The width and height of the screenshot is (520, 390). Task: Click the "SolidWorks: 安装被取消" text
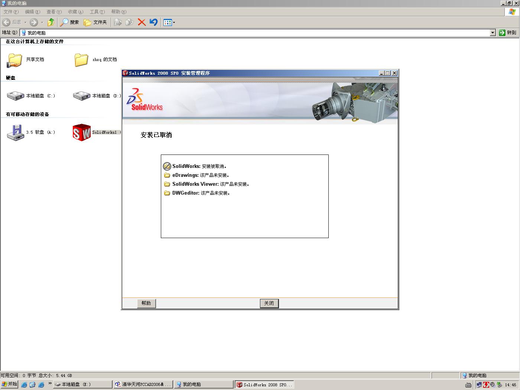pos(199,166)
